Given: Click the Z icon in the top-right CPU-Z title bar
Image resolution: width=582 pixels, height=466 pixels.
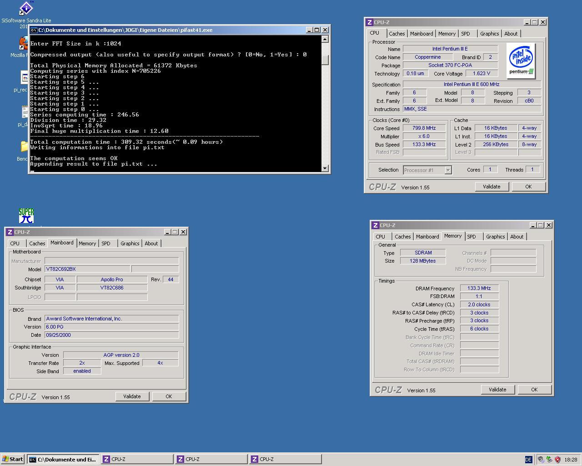Looking at the screenshot, I should click(369, 22).
